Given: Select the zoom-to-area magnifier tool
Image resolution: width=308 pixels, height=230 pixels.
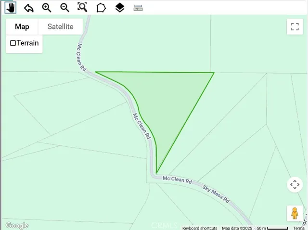Looking at the screenshot, I should [x=83, y=7].
